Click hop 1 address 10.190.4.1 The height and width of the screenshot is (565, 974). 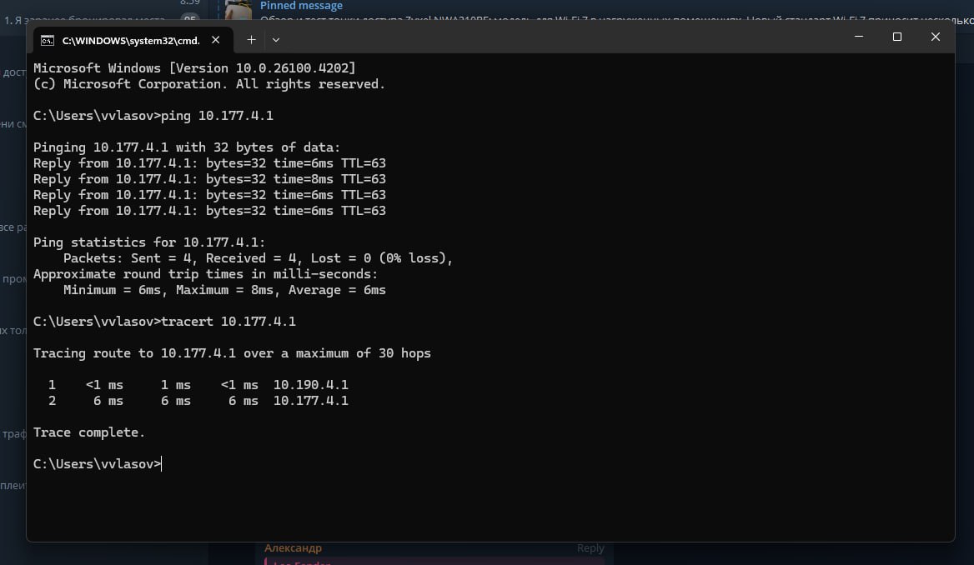(x=310, y=385)
